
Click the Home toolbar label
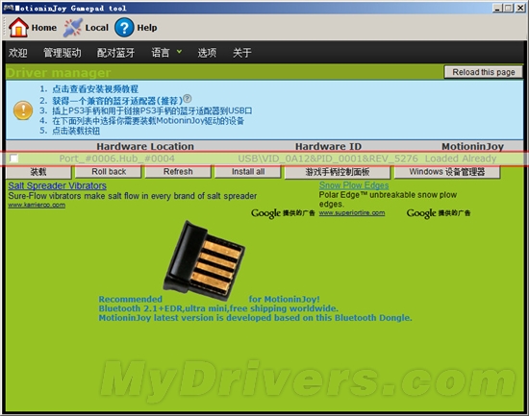coord(44,28)
